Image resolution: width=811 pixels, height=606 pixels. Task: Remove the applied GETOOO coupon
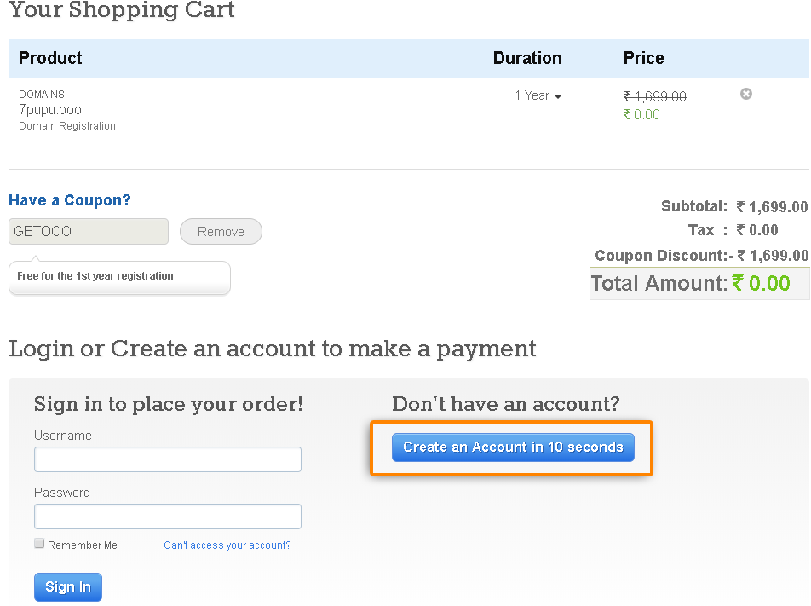tap(221, 232)
